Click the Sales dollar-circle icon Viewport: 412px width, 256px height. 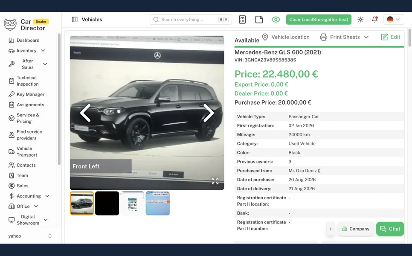point(12,186)
